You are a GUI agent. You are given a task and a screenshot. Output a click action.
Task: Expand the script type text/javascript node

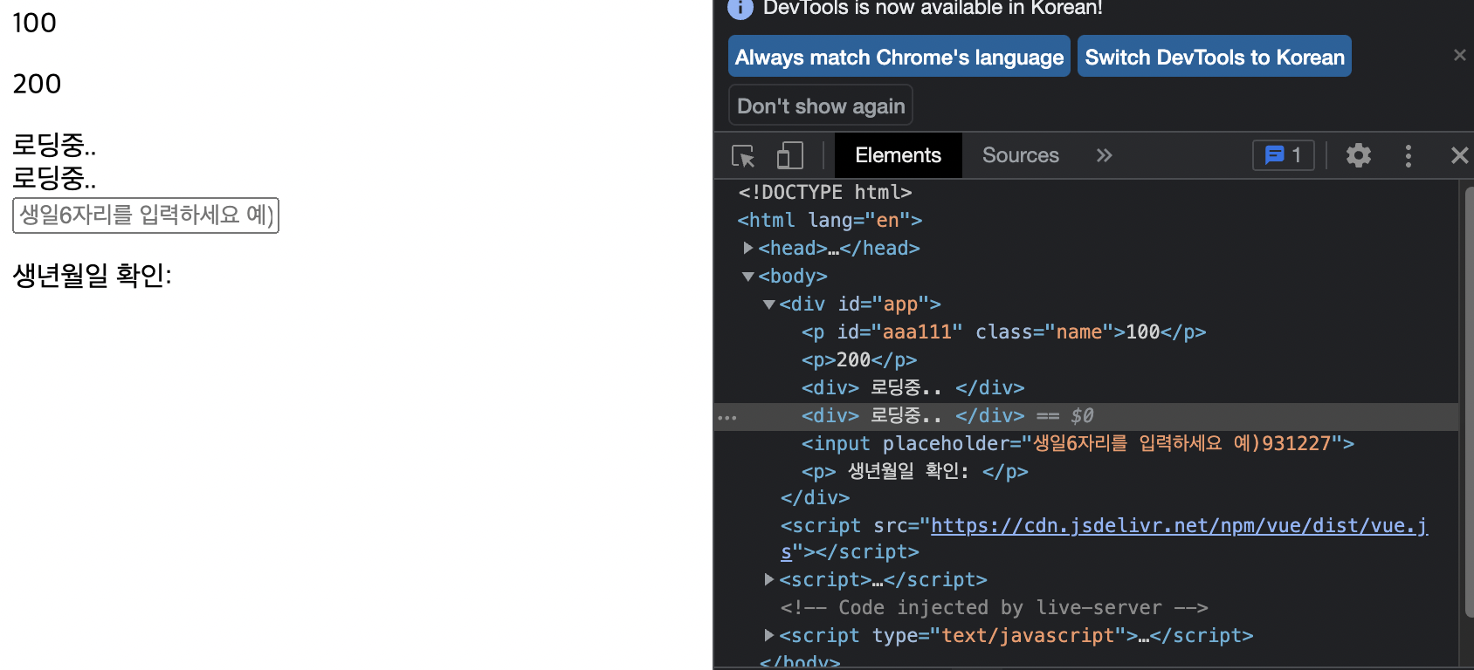[769, 635]
